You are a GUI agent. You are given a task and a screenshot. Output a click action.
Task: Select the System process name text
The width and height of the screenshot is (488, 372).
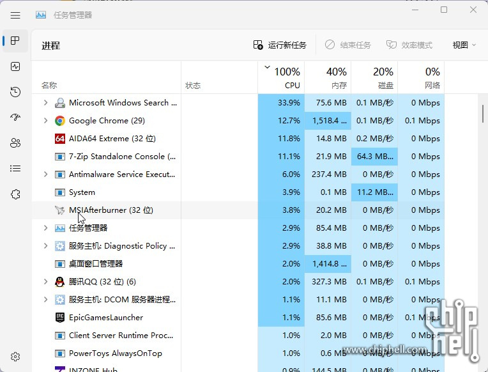click(82, 192)
